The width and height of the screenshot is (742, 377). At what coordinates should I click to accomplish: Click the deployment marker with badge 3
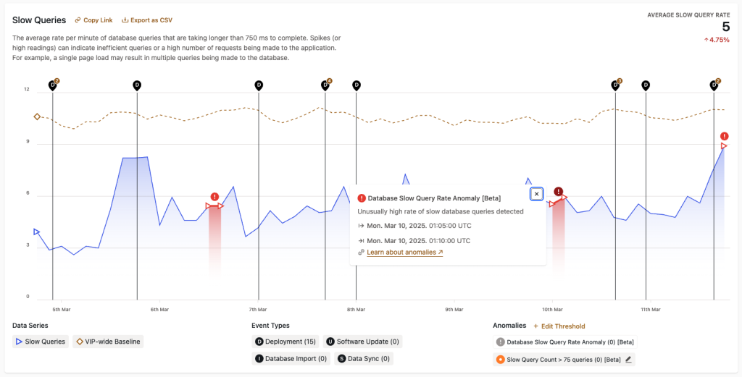pos(615,85)
